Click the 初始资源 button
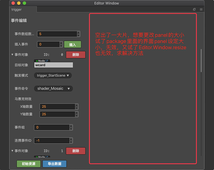 pyautogui.click(x=29, y=164)
